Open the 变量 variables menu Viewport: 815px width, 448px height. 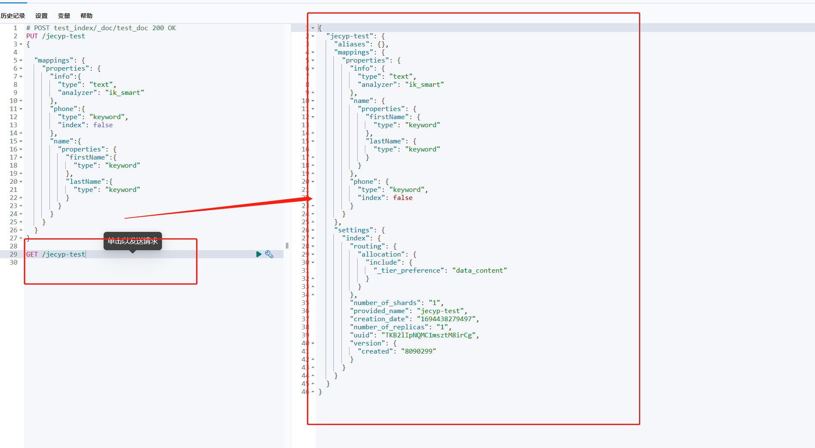point(64,16)
